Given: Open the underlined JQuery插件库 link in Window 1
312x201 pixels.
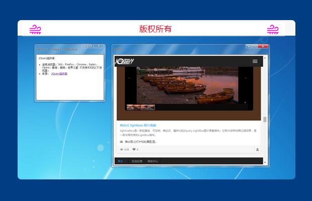Looking at the screenshot, I should pyautogui.click(x=59, y=74).
